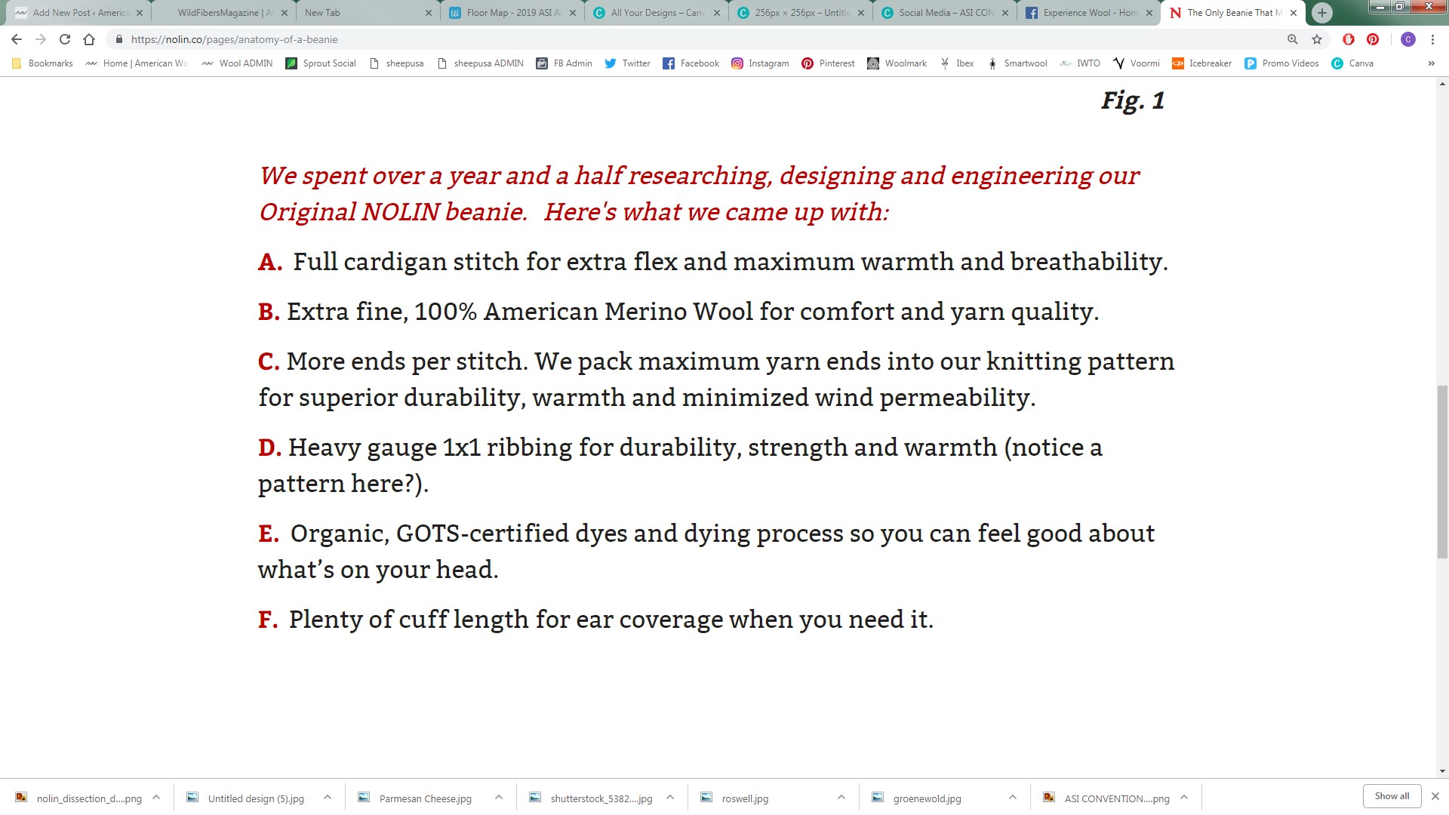Image resolution: width=1449 pixels, height=815 pixels.
Task: Open the Woolmark bookmark
Action: [897, 63]
